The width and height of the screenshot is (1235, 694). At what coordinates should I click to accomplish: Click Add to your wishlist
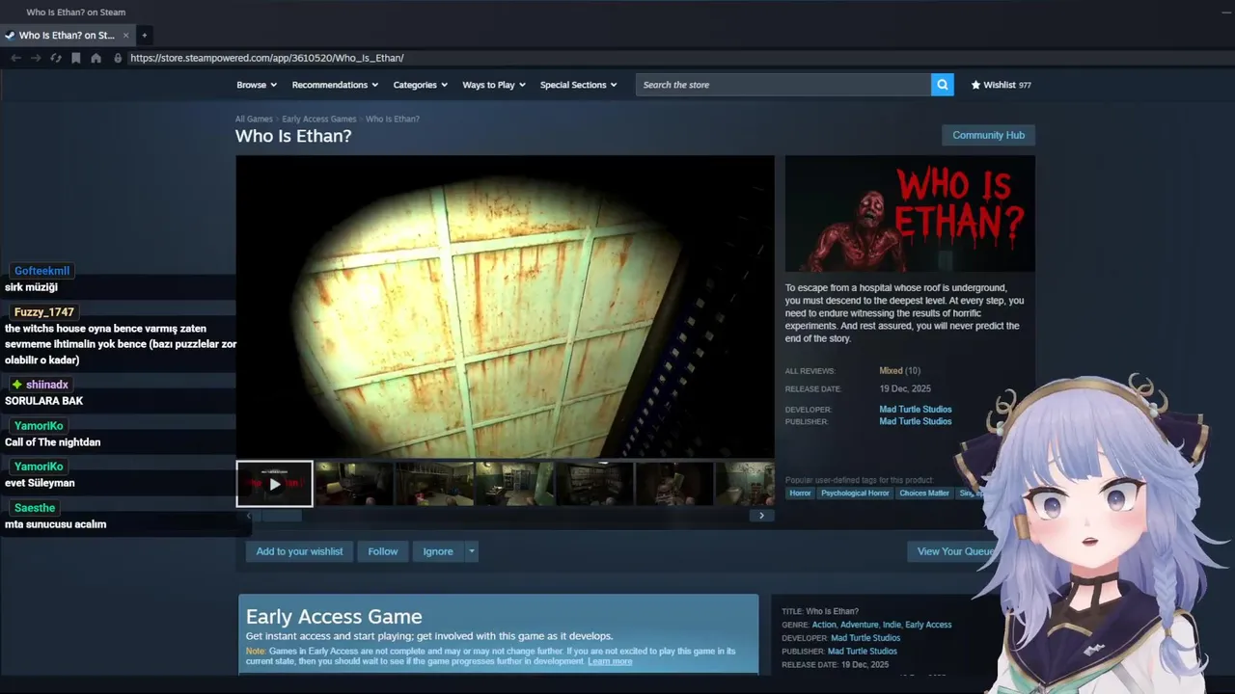pyautogui.click(x=299, y=551)
